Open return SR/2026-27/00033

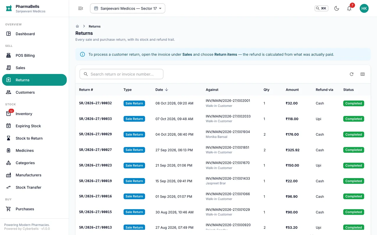coord(95,119)
